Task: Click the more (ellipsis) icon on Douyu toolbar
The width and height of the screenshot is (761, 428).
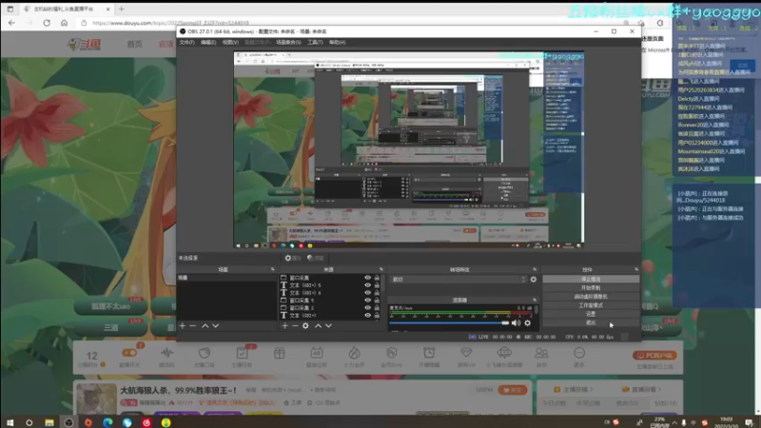Action: point(579,353)
